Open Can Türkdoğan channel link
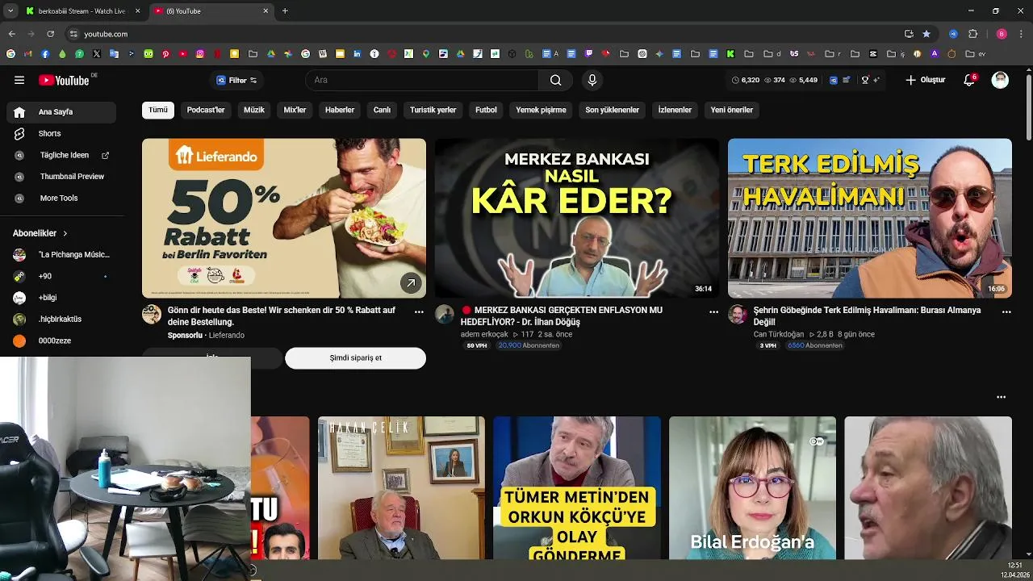 tap(779, 334)
